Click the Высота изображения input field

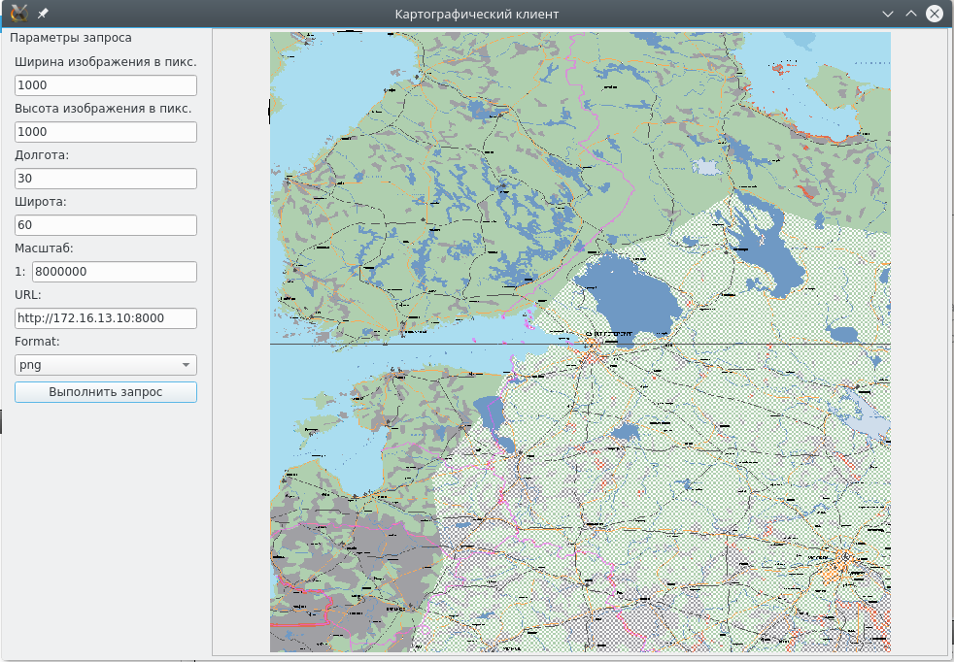tap(106, 132)
